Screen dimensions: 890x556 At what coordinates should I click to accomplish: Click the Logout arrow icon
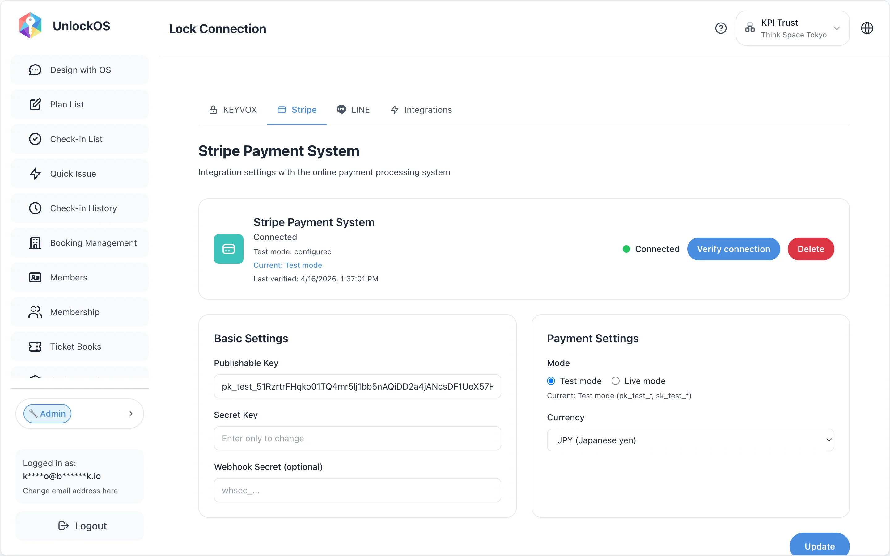coord(63,525)
